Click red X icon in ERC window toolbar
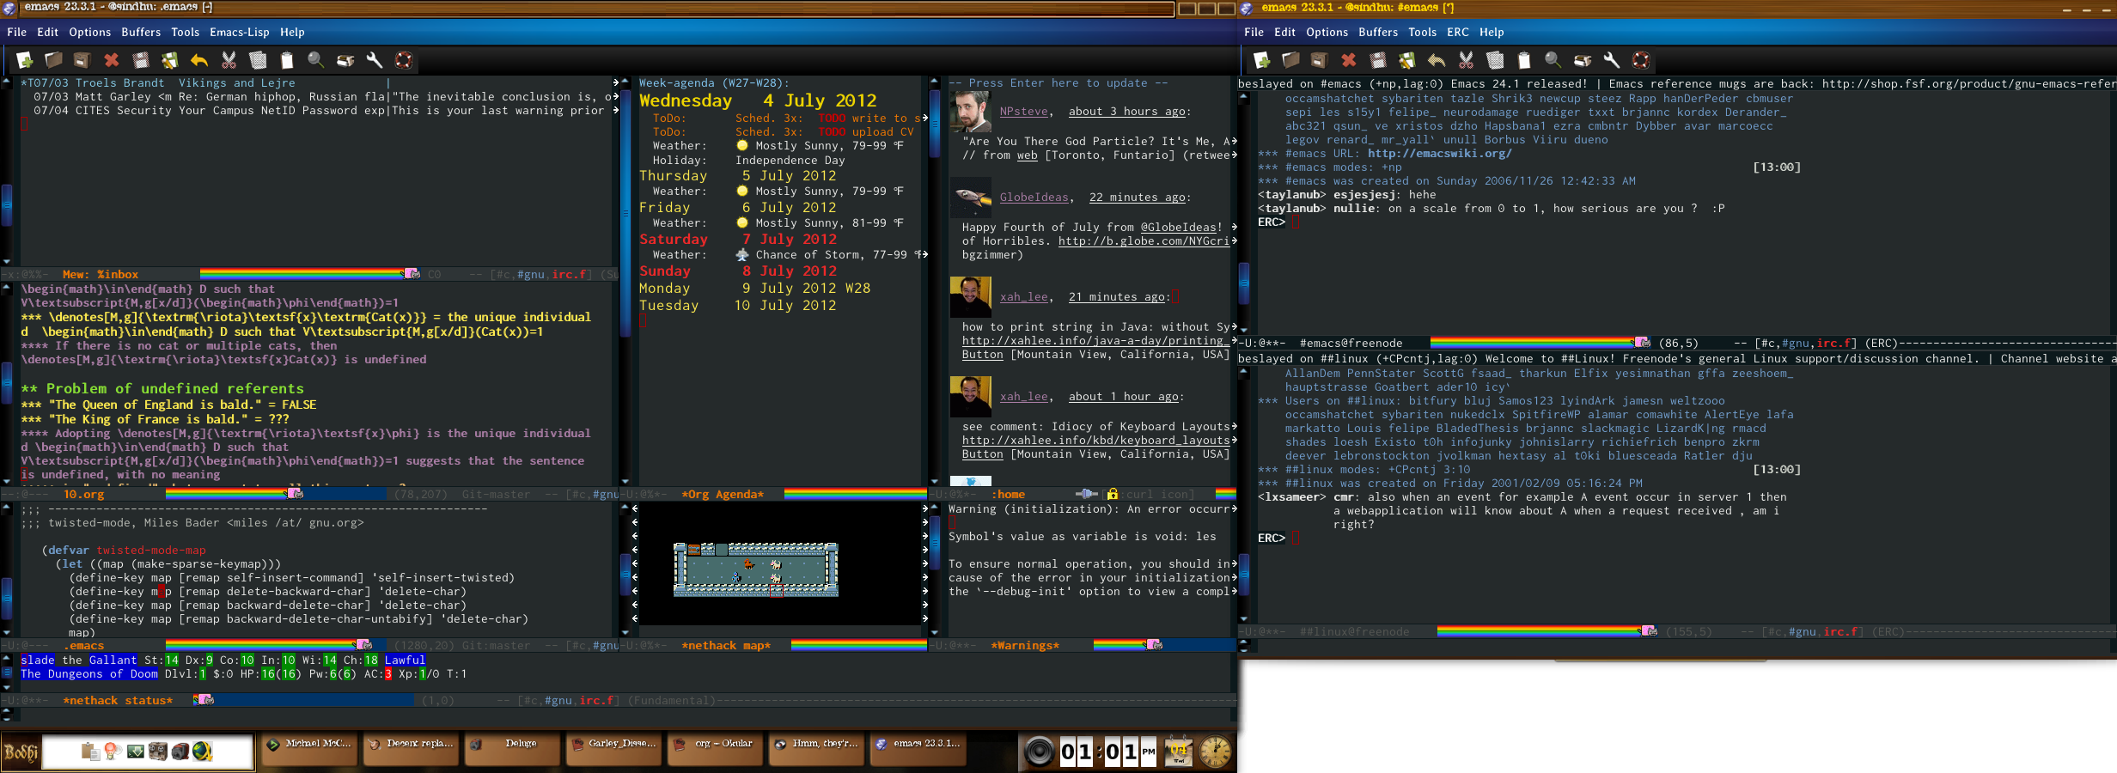 [1349, 60]
